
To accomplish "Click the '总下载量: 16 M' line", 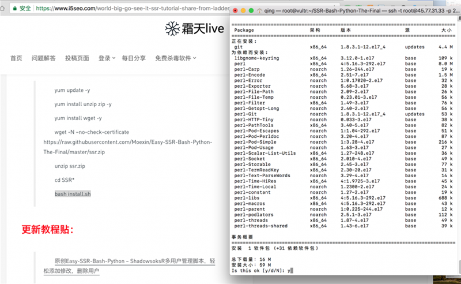I will [x=251, y=259].
